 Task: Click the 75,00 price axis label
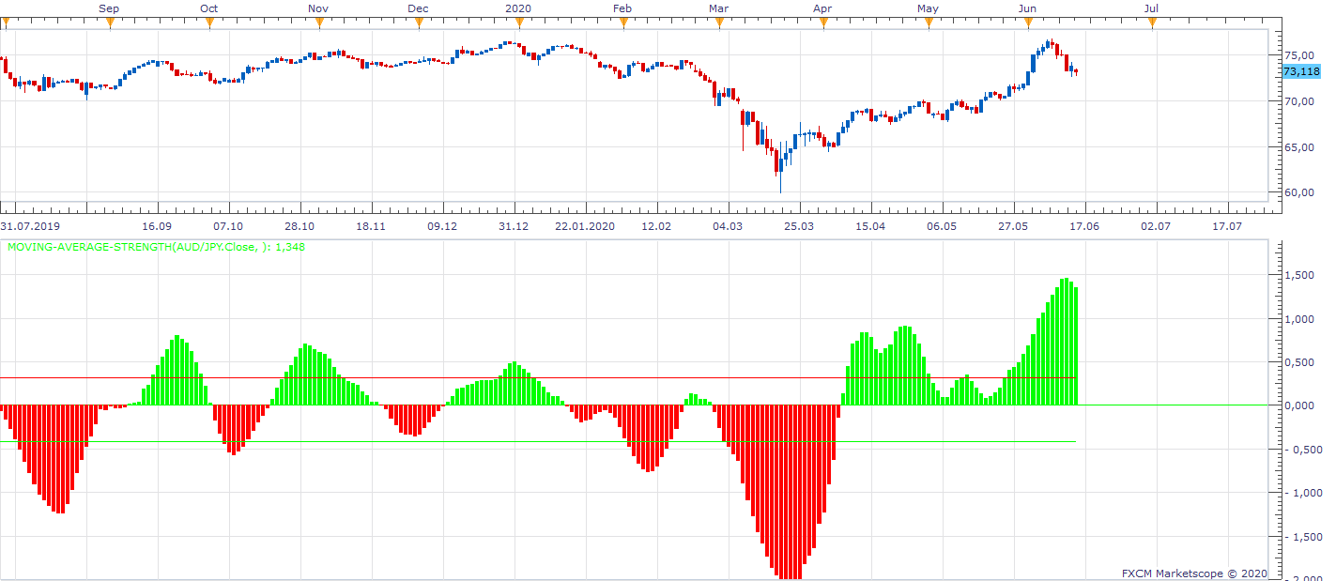point(1299,56)
